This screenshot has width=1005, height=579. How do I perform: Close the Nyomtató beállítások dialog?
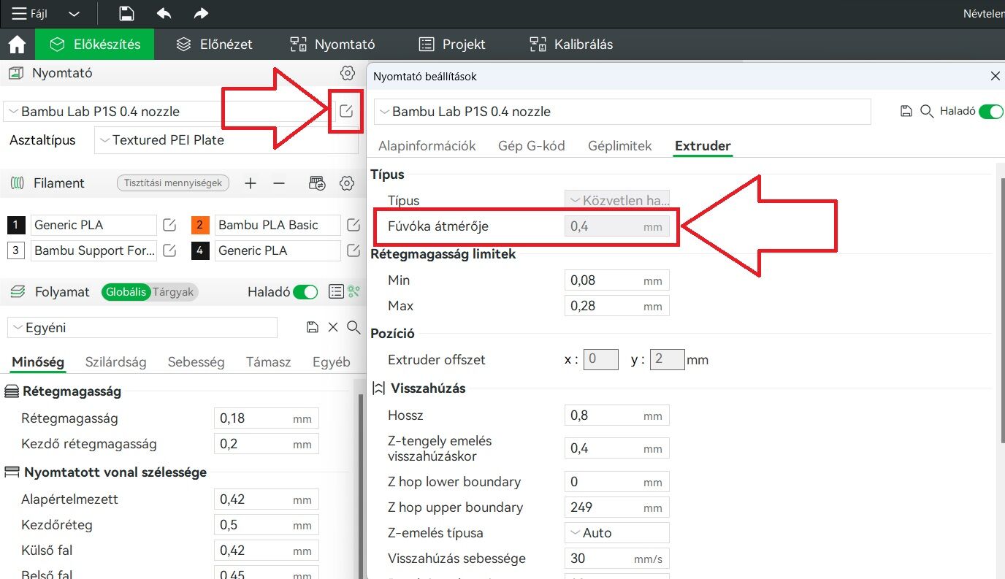point(995,76)
